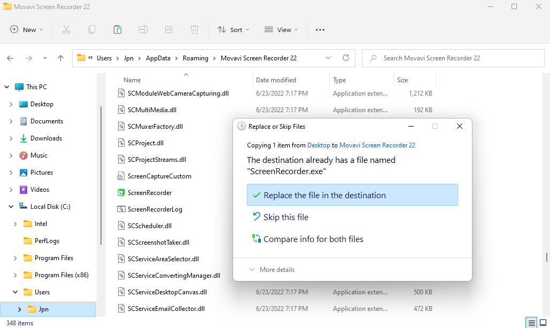
Task: Open the Sort dropdown menu
Action: pyautogui.click(x=233, y=30)
